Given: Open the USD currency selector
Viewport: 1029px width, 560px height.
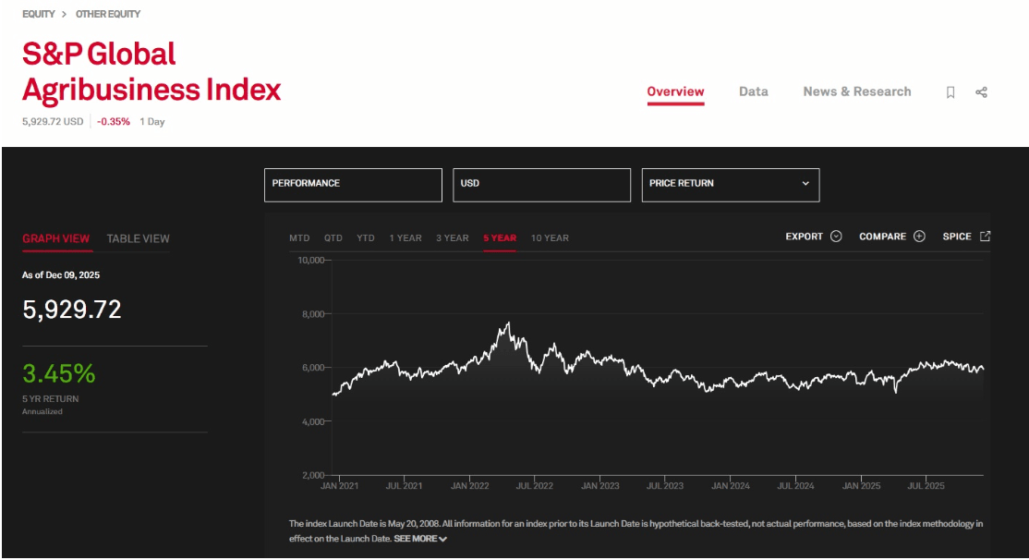Looking at the screenshot, I should pyautogui.click(x=542, y=184).
